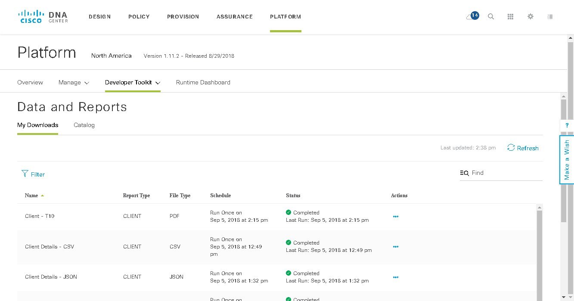Go to the ASSURANCE menu
Screen dimensions: 574x301
235,16
